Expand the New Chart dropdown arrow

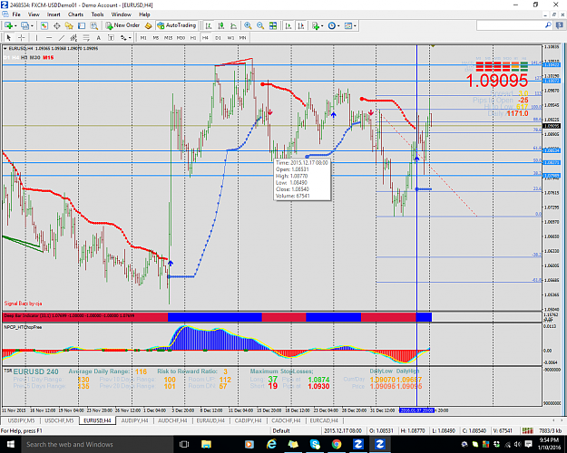(x=15, y=26)
